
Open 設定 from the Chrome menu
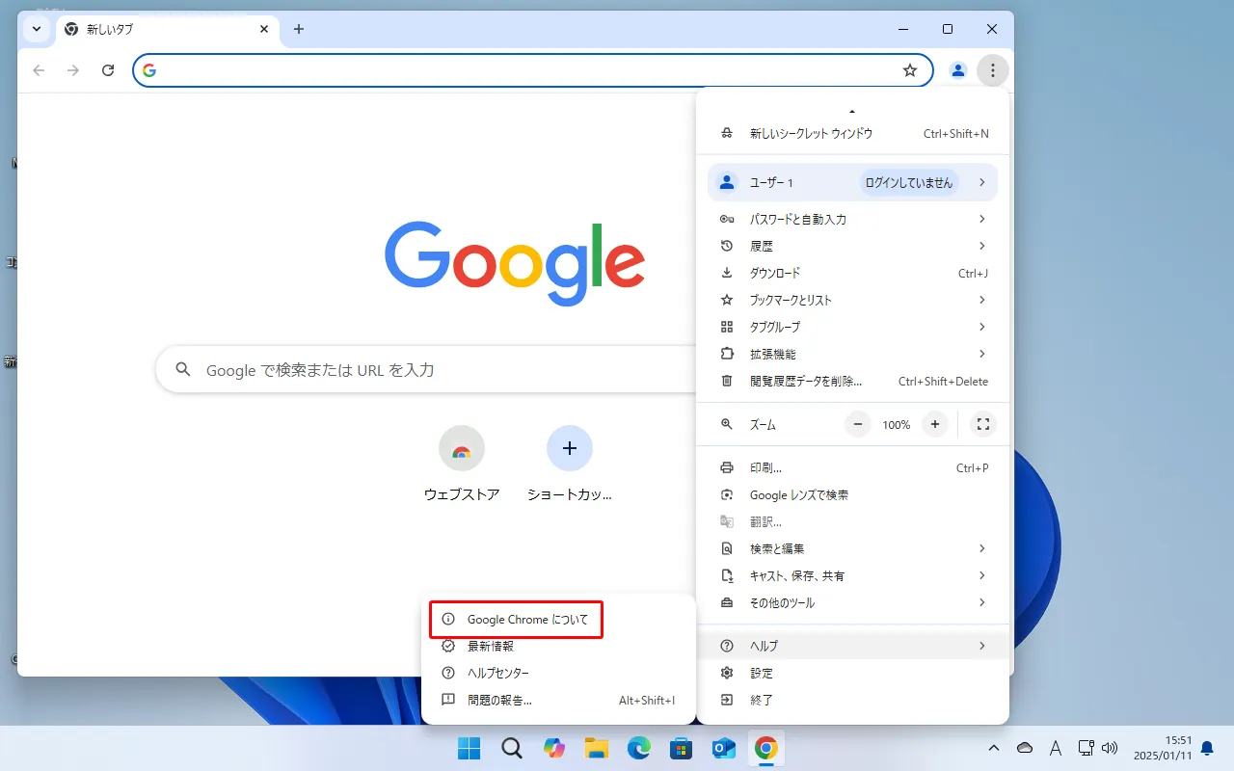point(852,673)
